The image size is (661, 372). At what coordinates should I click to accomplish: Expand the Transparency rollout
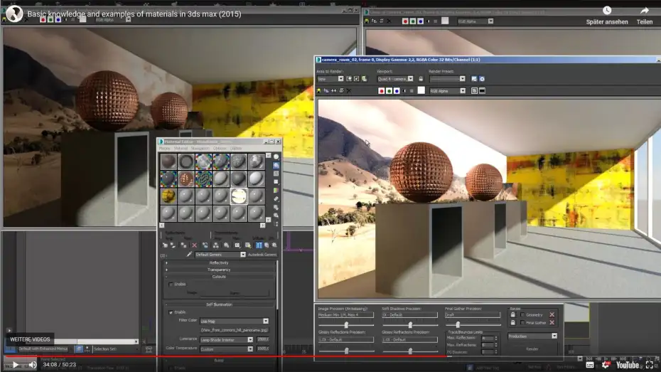(219, 270)
